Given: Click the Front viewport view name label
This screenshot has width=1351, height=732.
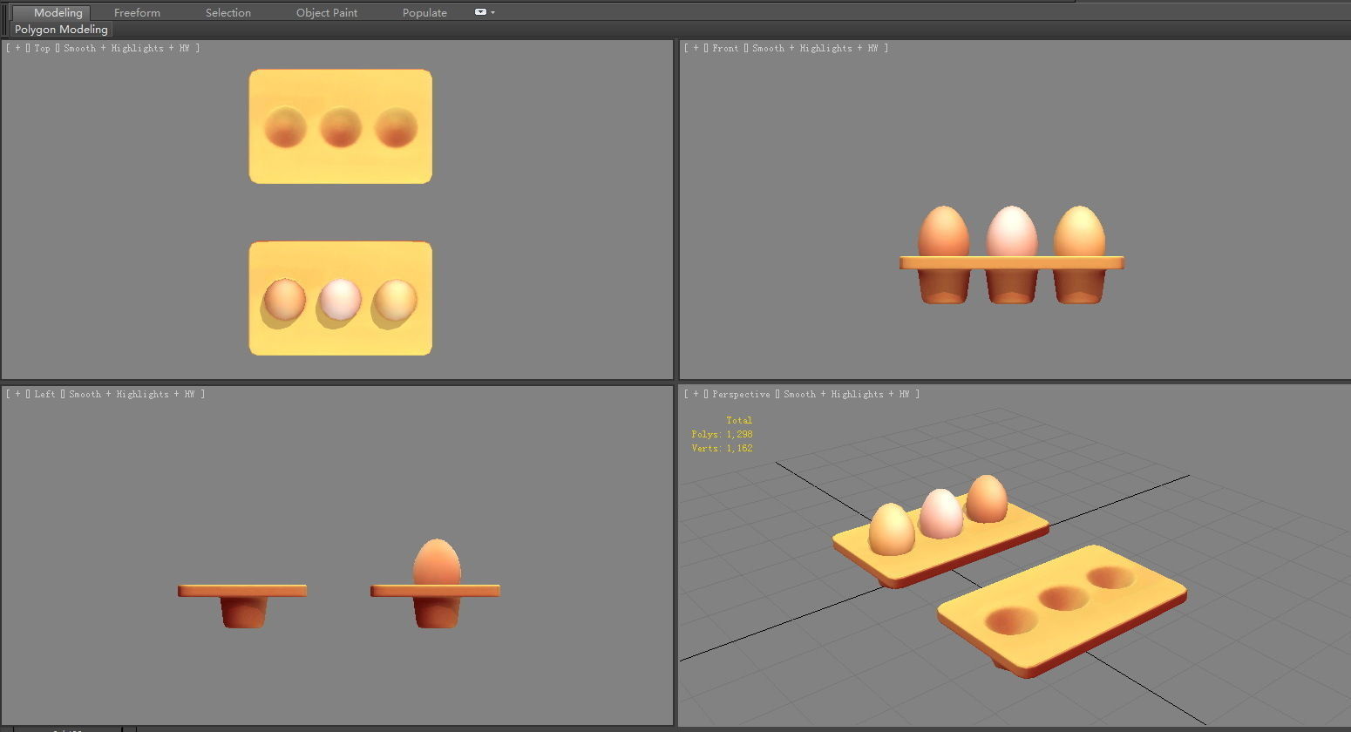Looking at the screenshot, I should 725,48.
